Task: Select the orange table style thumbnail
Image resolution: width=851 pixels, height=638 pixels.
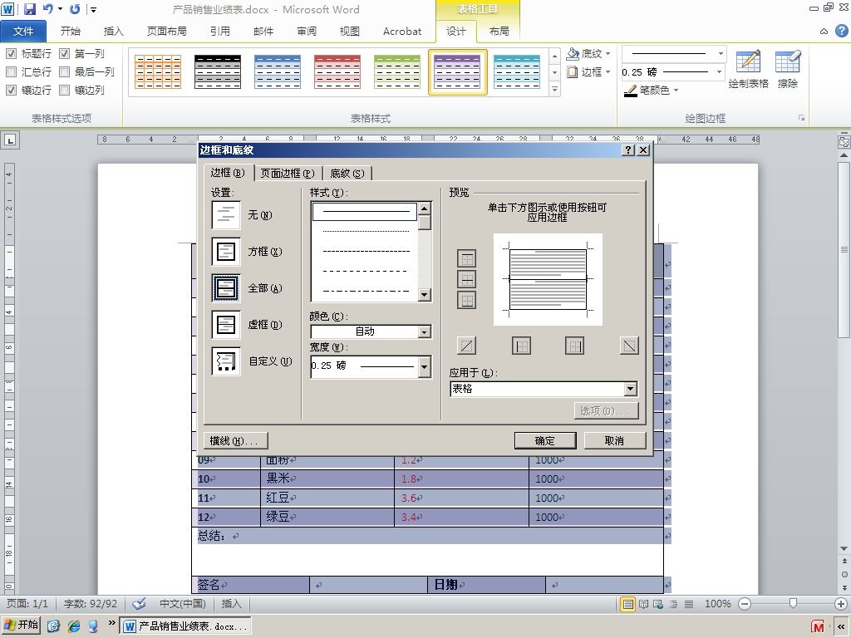Action: pos(158,71)
